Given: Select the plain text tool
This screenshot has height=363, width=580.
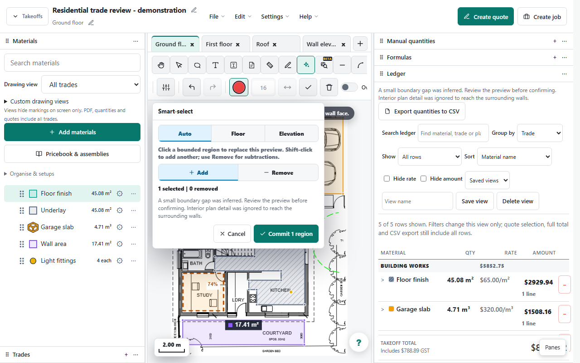Looking at the screenshot, I should (215, 65).
